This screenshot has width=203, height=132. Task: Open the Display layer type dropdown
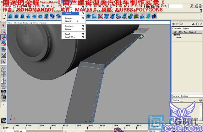178,100
